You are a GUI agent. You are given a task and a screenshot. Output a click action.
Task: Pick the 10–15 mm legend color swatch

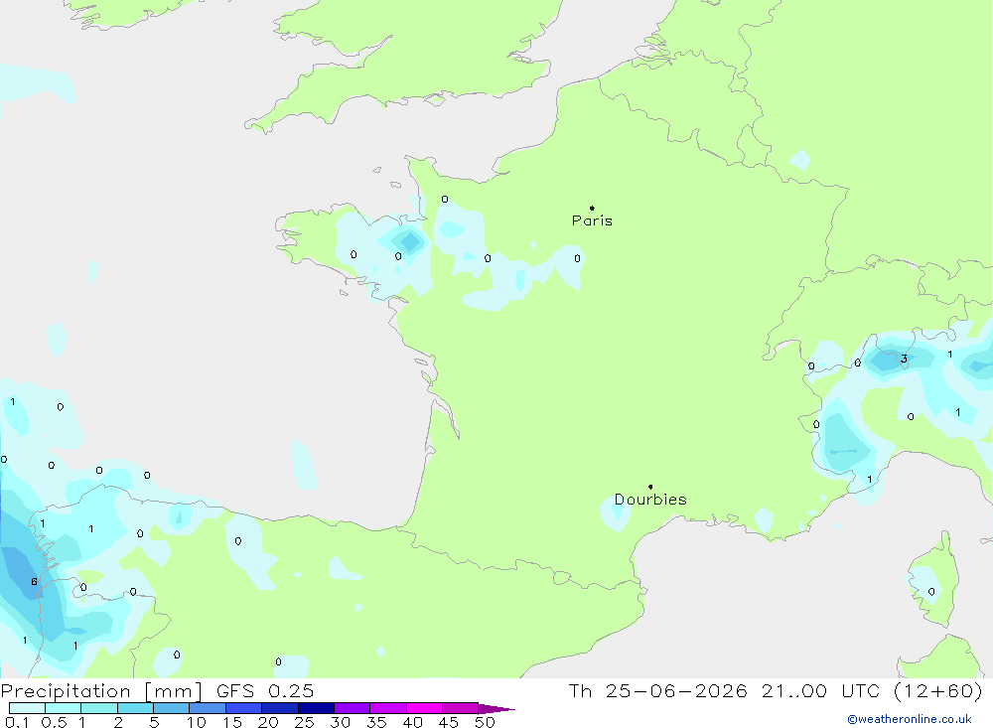(x=208, y=708)
